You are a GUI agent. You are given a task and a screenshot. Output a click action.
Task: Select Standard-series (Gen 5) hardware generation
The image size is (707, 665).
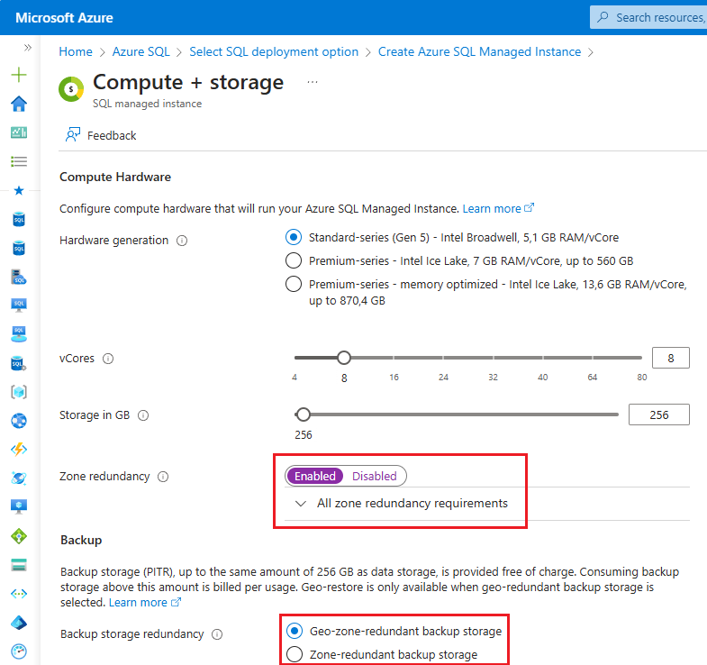pos(294,237)
